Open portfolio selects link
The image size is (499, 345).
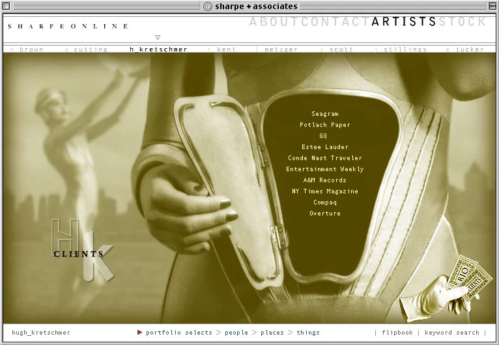[179, 333]
